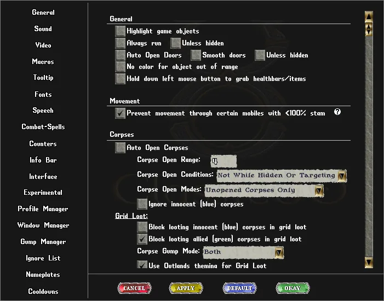Select the Window Manager tab
The height and width of the screenshot is (301, 384).
[43, 225]
